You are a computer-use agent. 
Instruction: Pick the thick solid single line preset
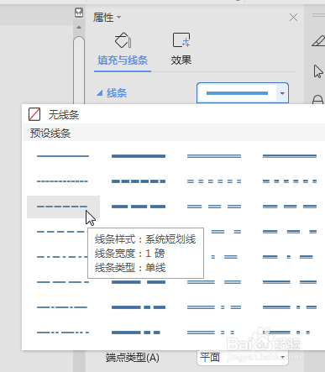tap(139, 156)
